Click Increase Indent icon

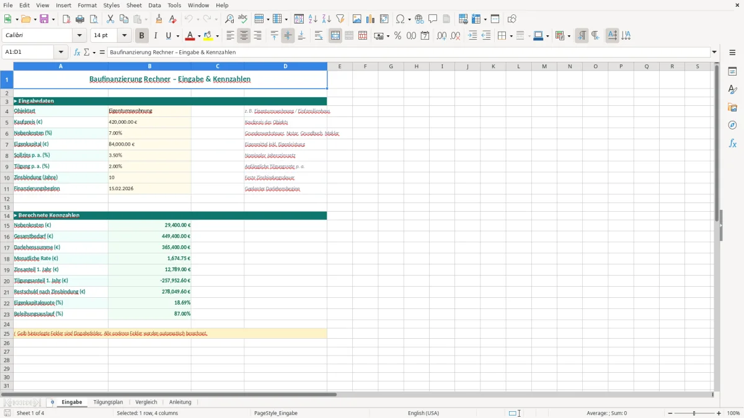point(472,36)
